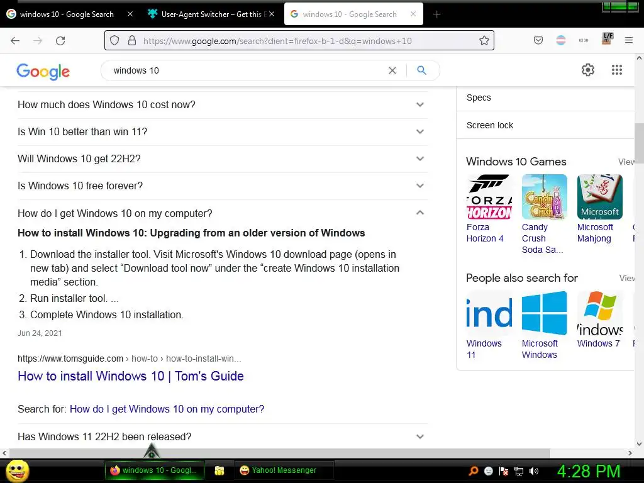
Task: Click the vertical scrollbar thumb
Action: click(x=639, y=144)
